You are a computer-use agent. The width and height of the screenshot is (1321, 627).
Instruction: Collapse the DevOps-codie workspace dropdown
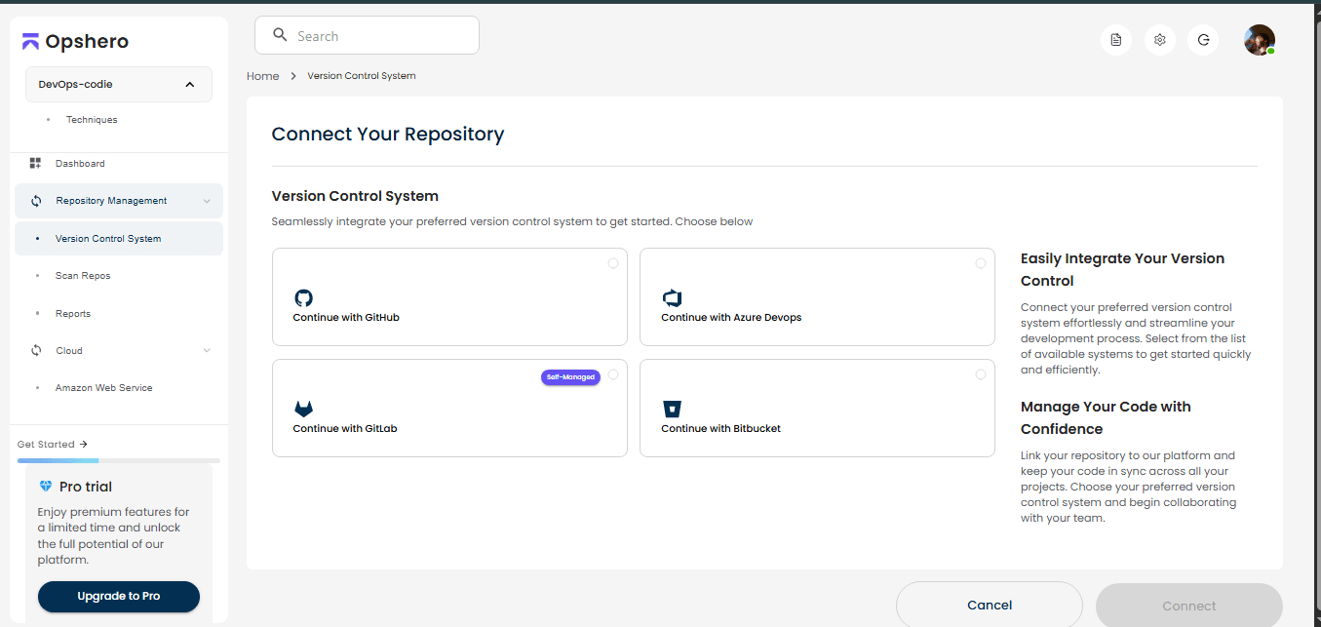tap(189, 85)
